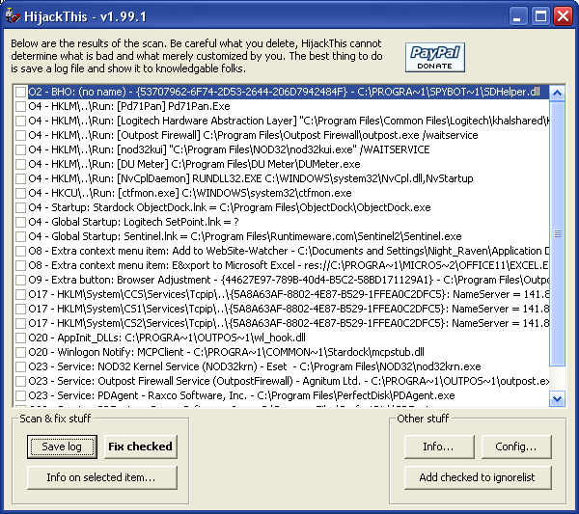This screenshot has width=579, height=514.
Task: Click the HijackThis title bar app icon
Action: 13,16
